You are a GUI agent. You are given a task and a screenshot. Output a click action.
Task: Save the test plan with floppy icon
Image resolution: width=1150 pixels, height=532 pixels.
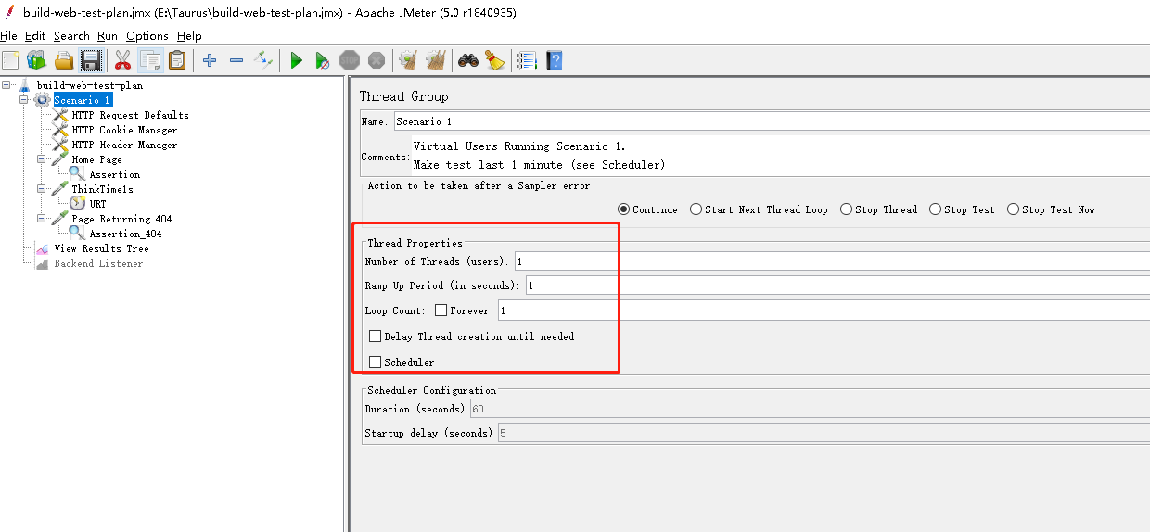[x=90, y=60]
